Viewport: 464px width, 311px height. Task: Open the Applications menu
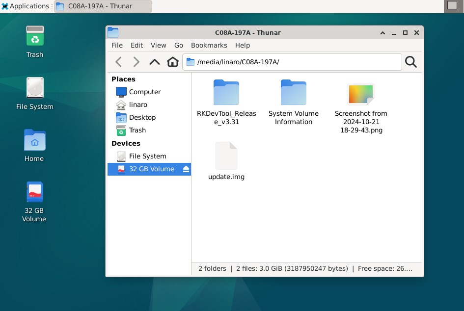coord(26,6)
